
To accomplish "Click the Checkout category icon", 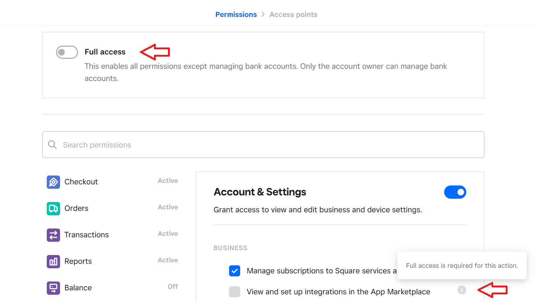I will tap(53, 182).
